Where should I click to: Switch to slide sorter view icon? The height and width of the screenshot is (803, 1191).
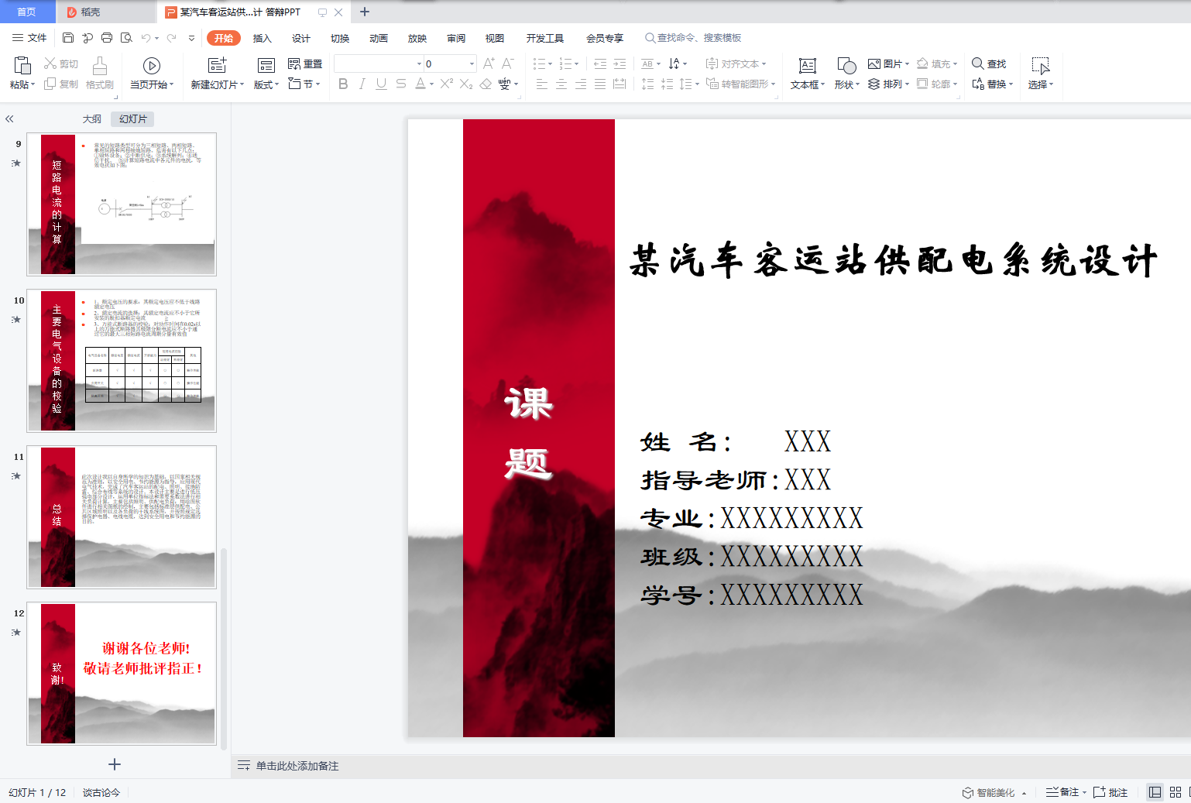(x=1176, y=792)
